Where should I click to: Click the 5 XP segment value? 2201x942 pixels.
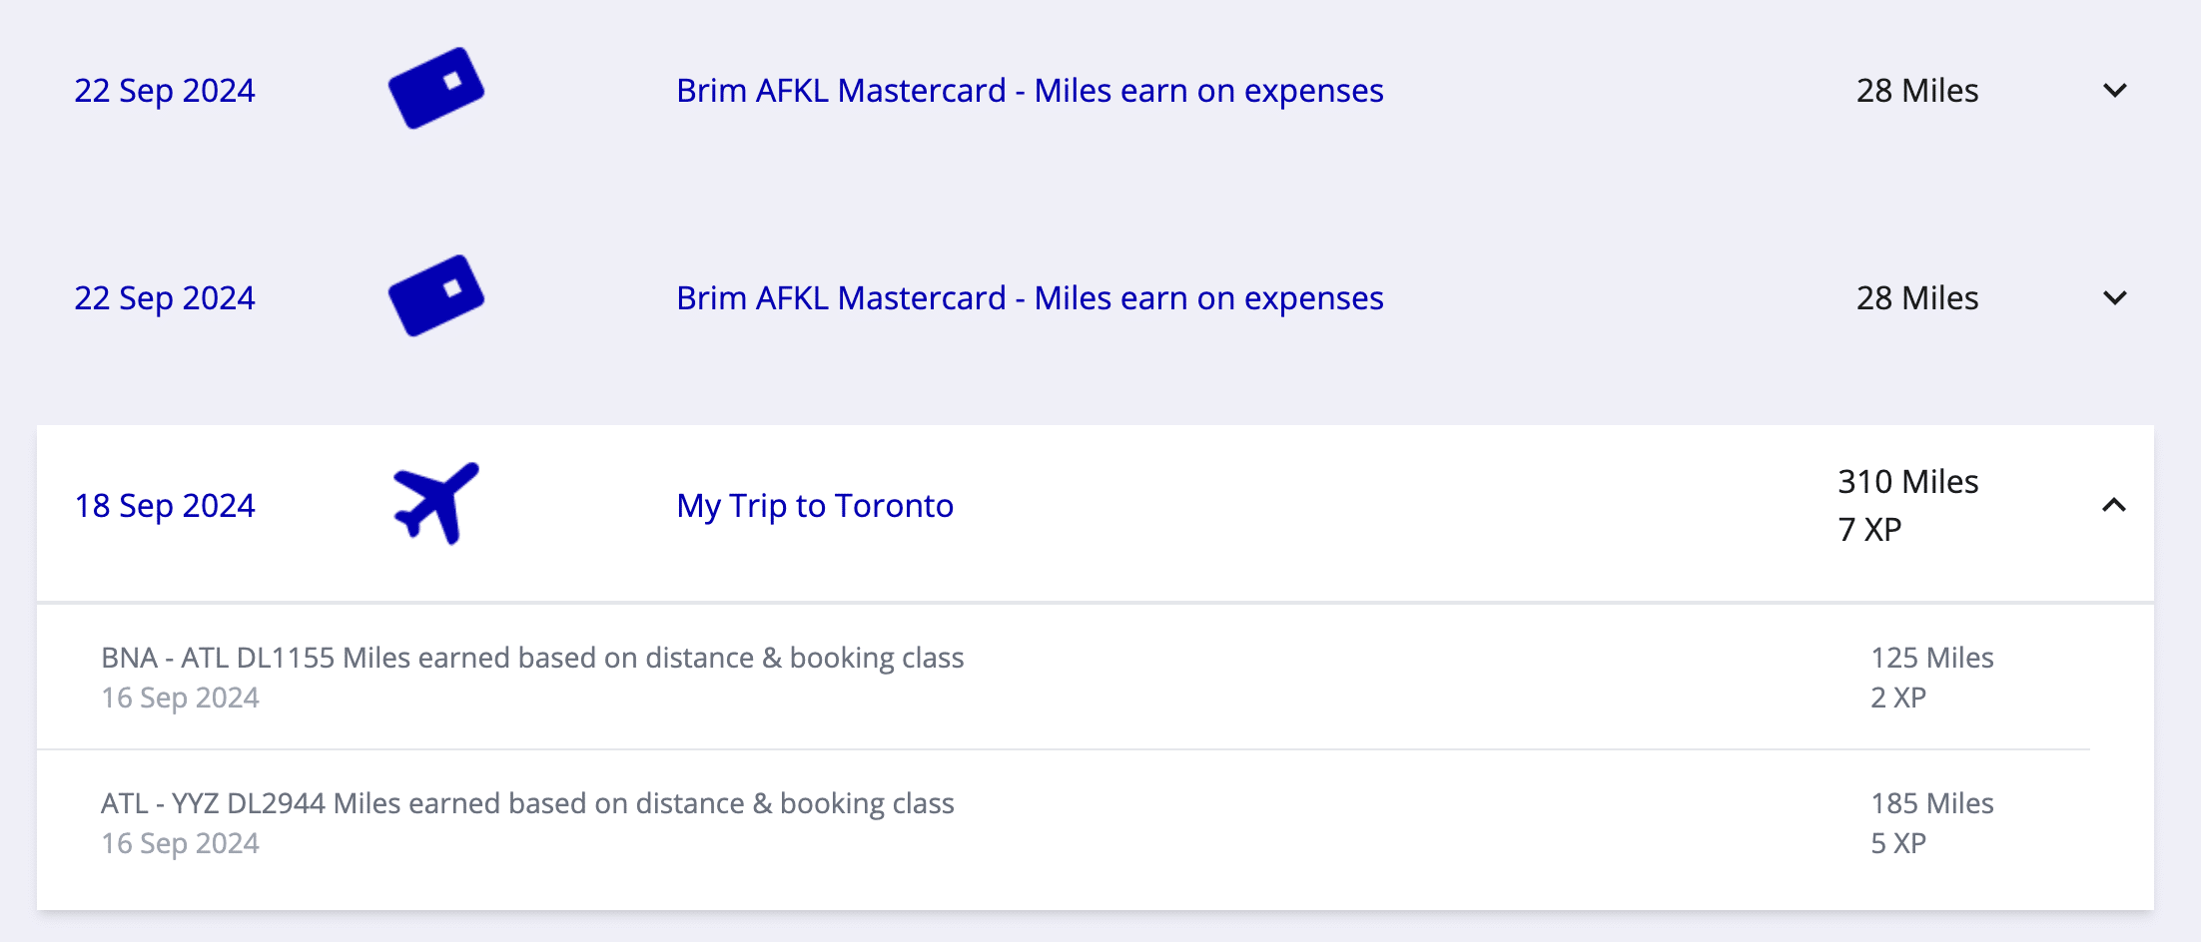tap(1897, 844)
